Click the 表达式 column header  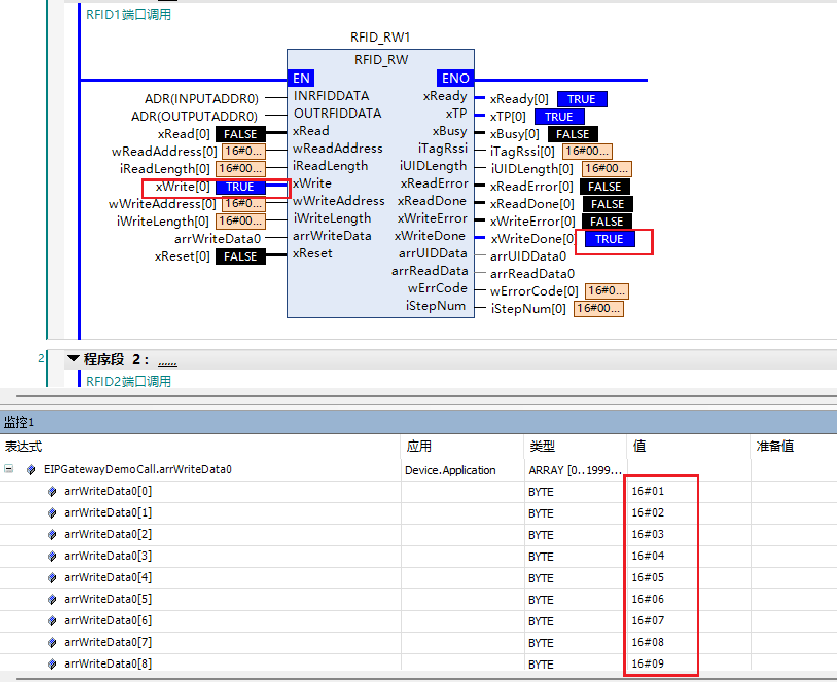click(22, 447)
